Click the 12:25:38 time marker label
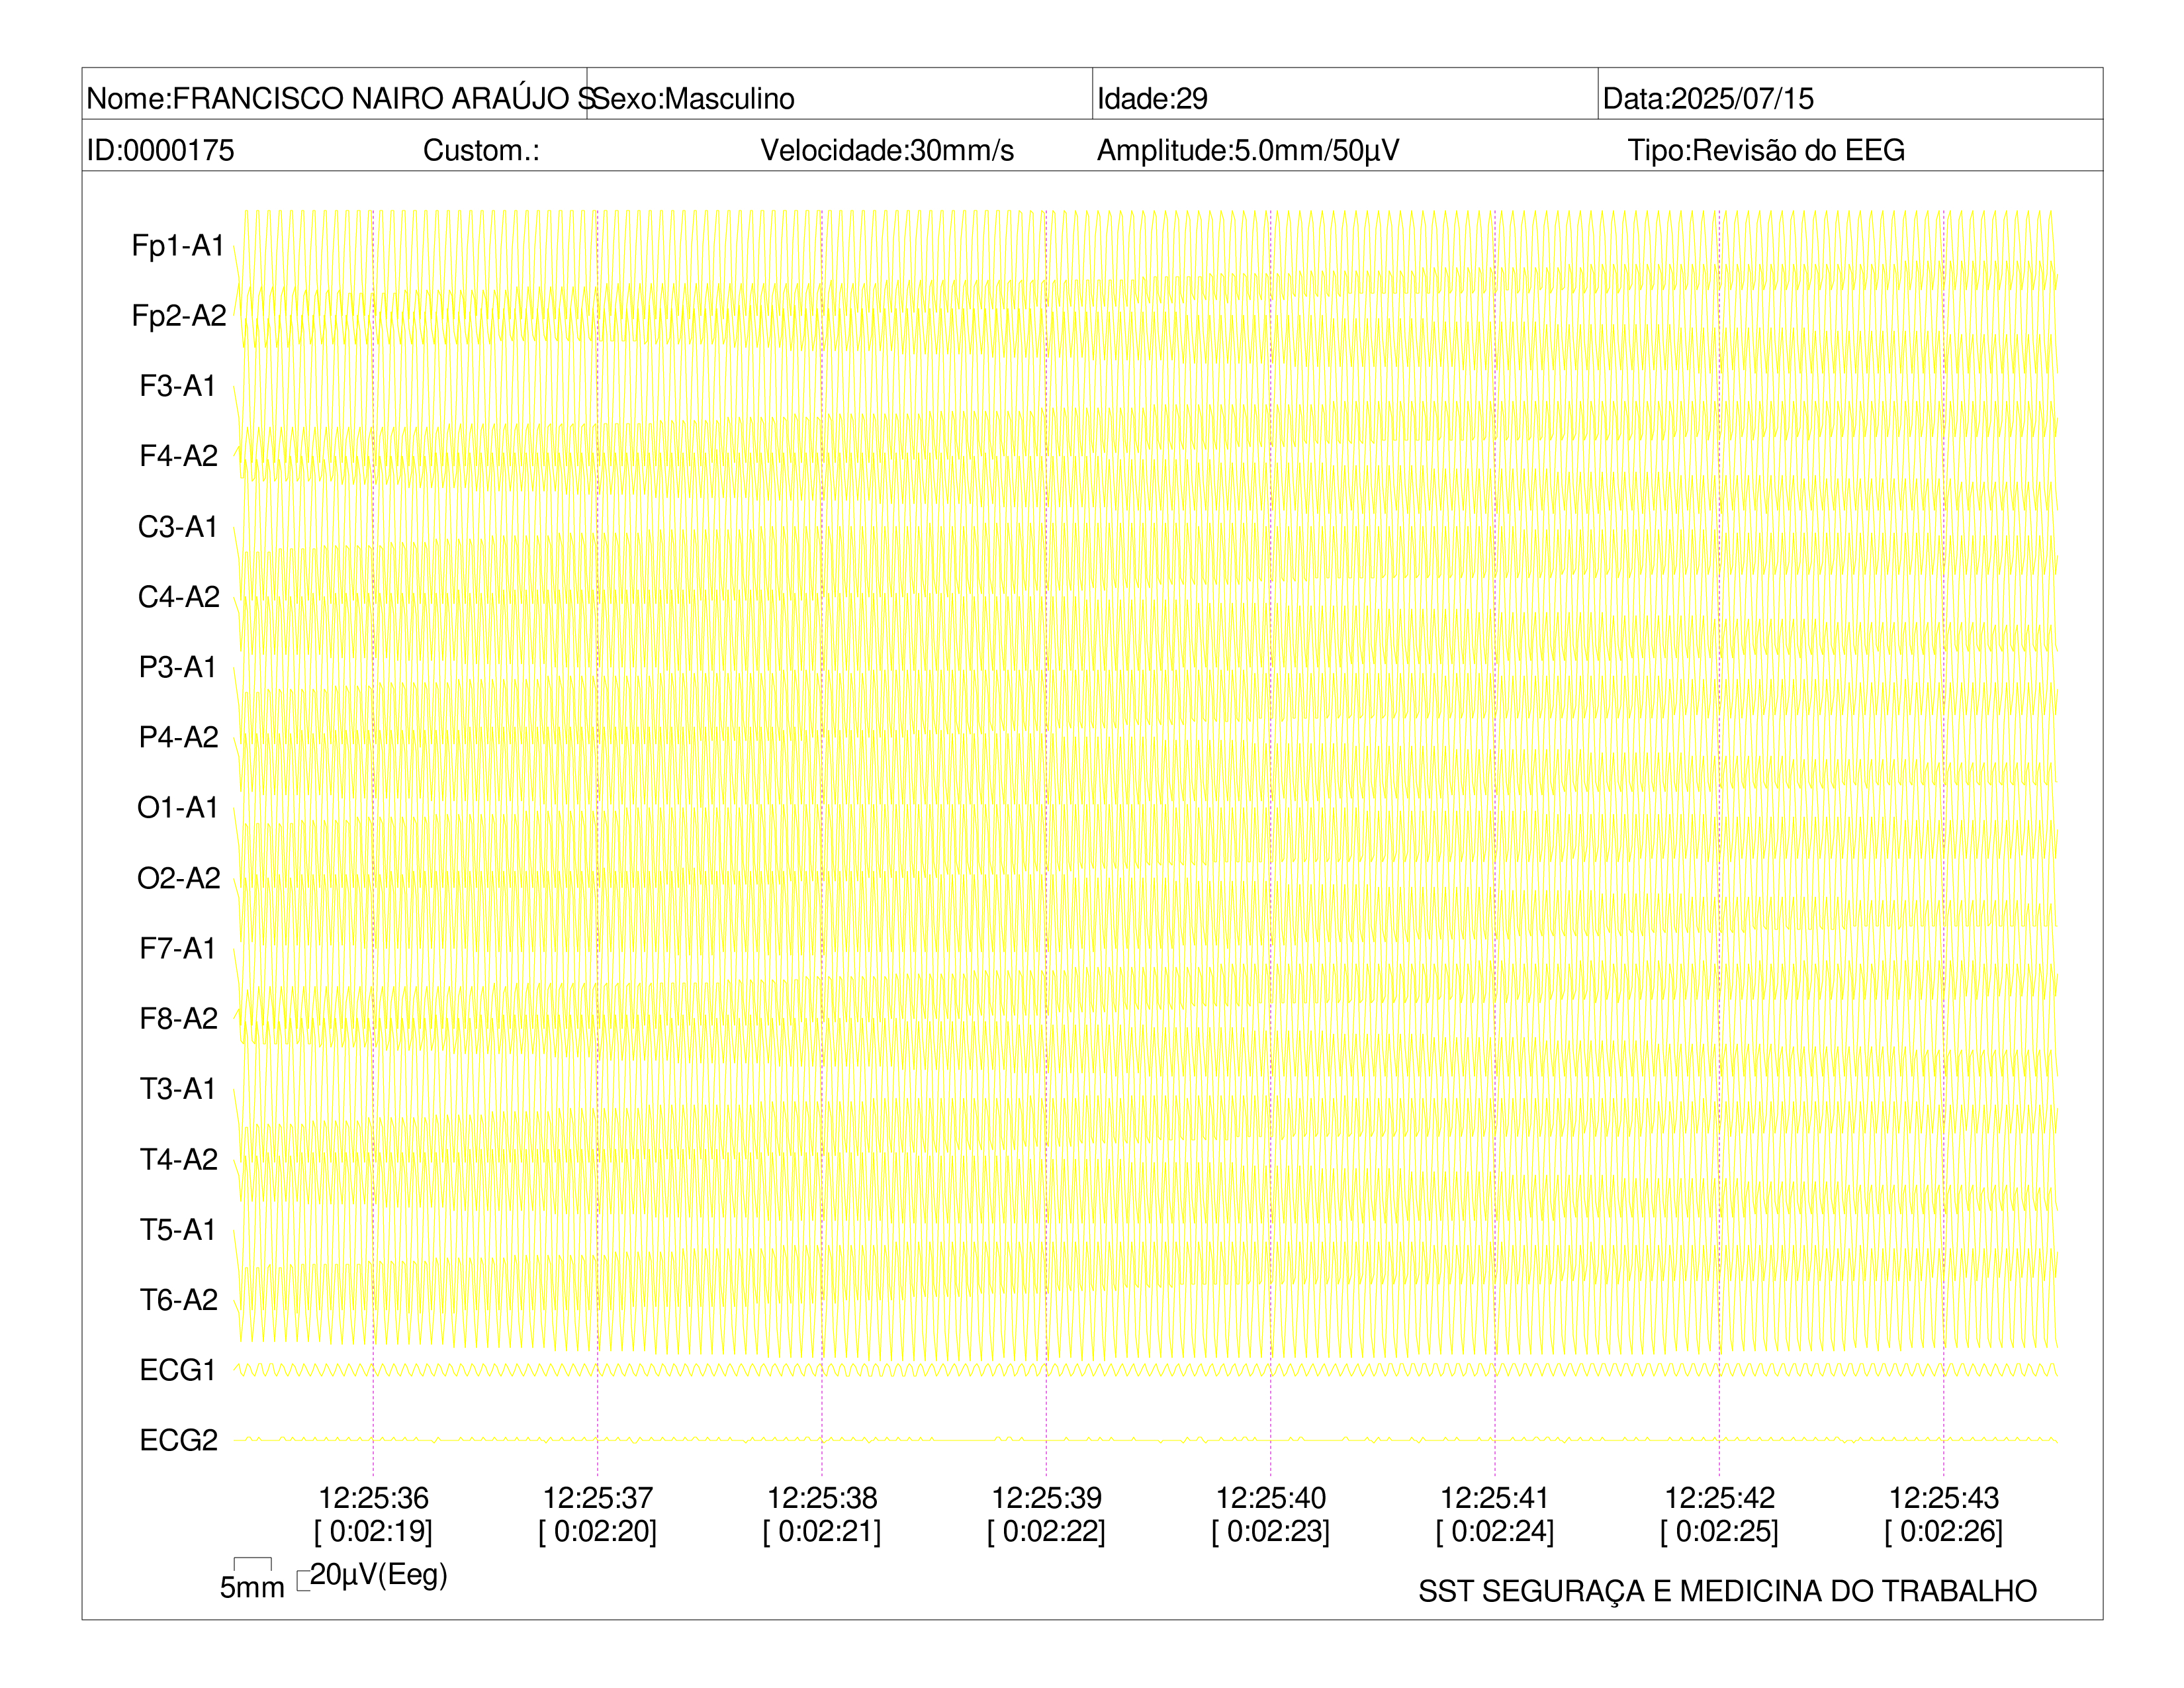This screenshot has width=2184, height=1688. 822,1498
